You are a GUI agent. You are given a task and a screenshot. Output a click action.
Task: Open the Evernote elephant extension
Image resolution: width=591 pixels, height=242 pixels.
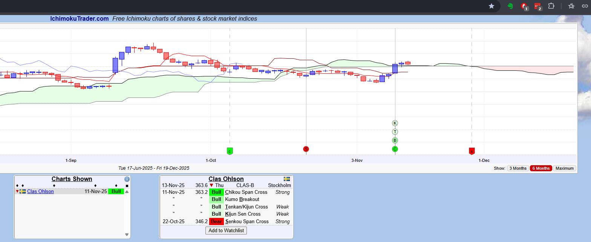click(510, 6)
